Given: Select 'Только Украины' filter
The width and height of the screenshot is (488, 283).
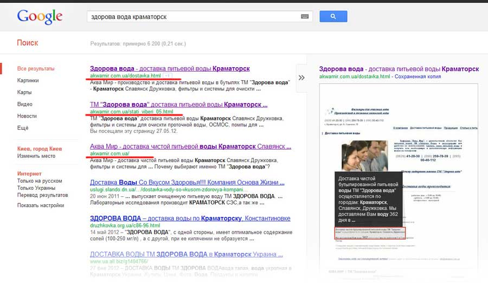Looking at the screenshot, I should [x=36, y=188].
